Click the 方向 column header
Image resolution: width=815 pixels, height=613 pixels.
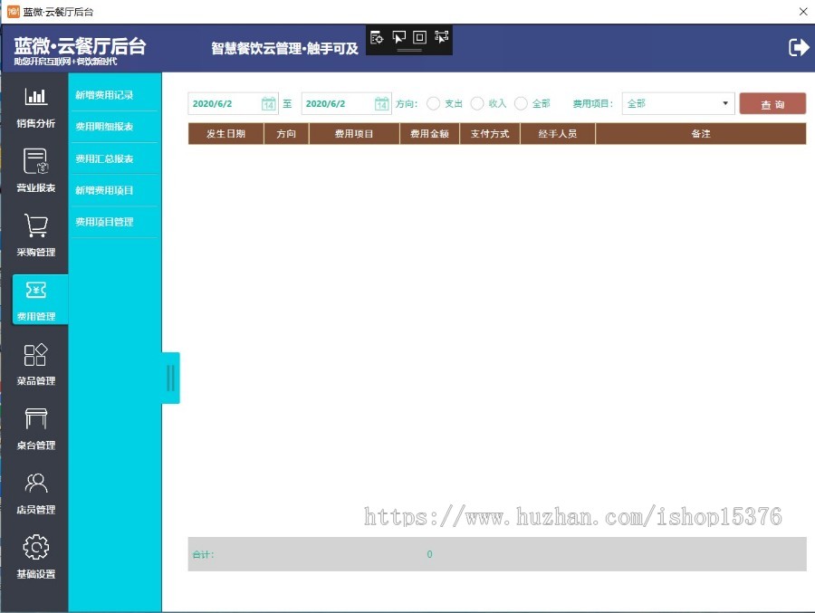click(x=286, y=134)
